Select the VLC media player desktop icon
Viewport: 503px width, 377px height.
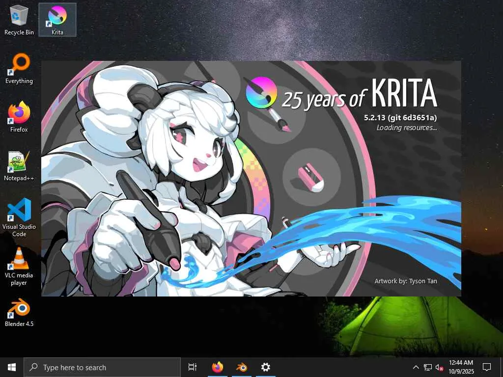tap(19, 267)
